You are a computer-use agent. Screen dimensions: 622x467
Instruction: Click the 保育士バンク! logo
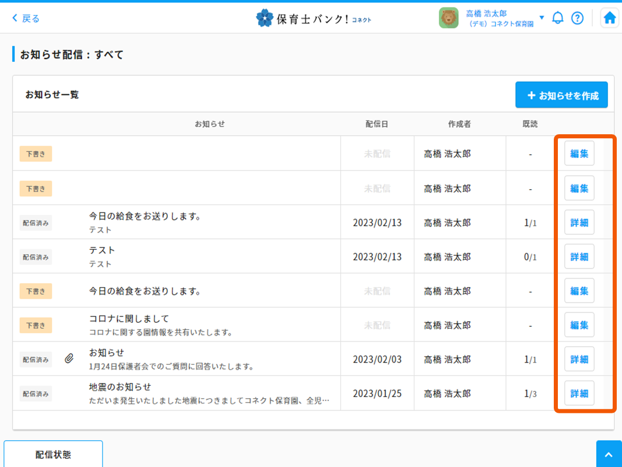point(314,19)
